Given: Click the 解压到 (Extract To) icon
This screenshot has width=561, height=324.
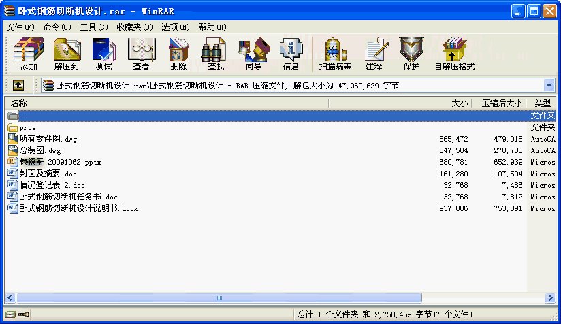Looking at the screenshot, I should point(66,54).
